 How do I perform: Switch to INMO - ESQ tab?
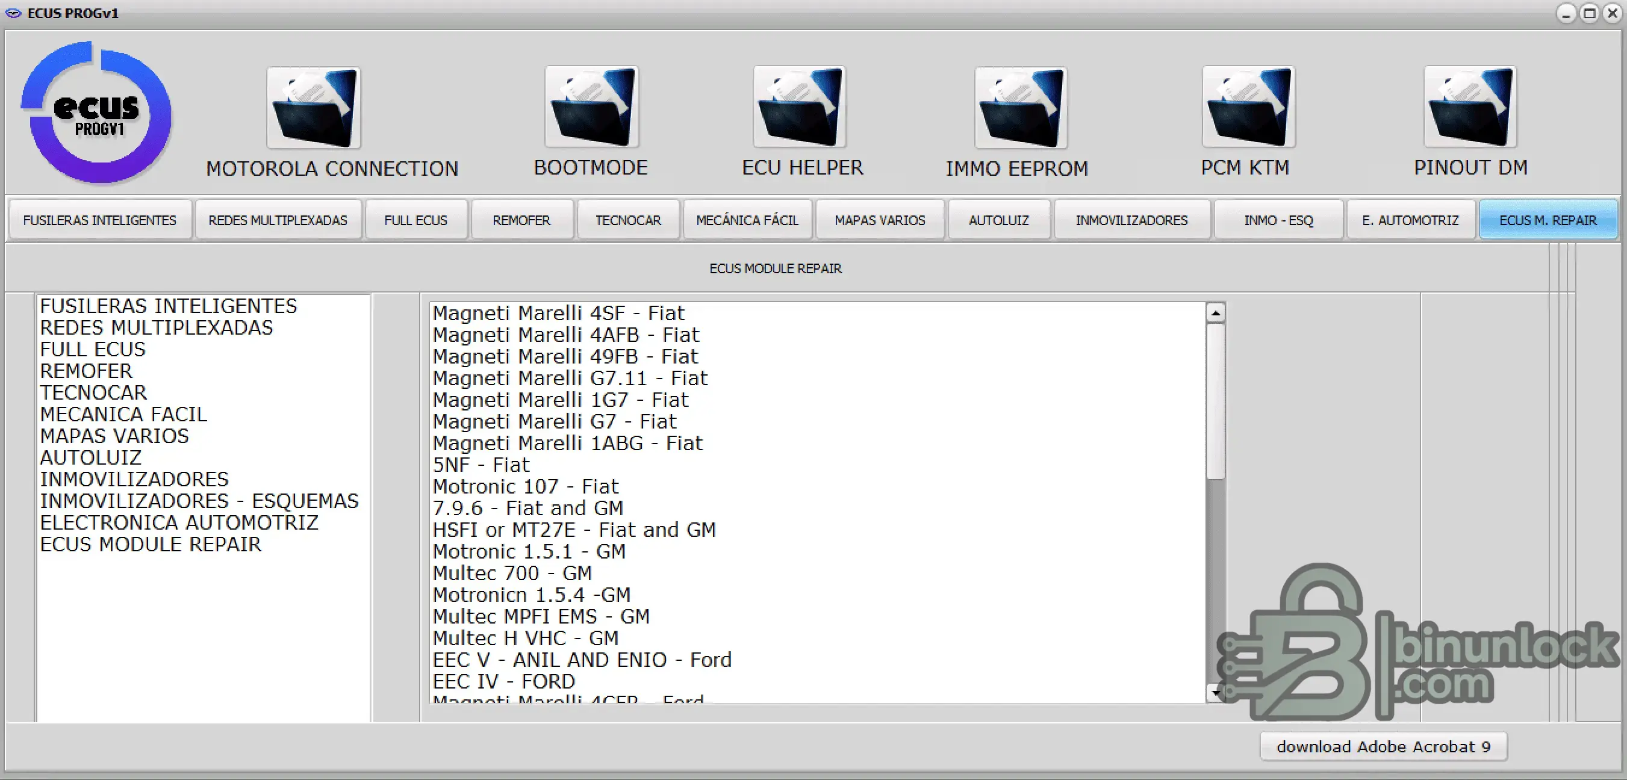(x=1278, y=220)
